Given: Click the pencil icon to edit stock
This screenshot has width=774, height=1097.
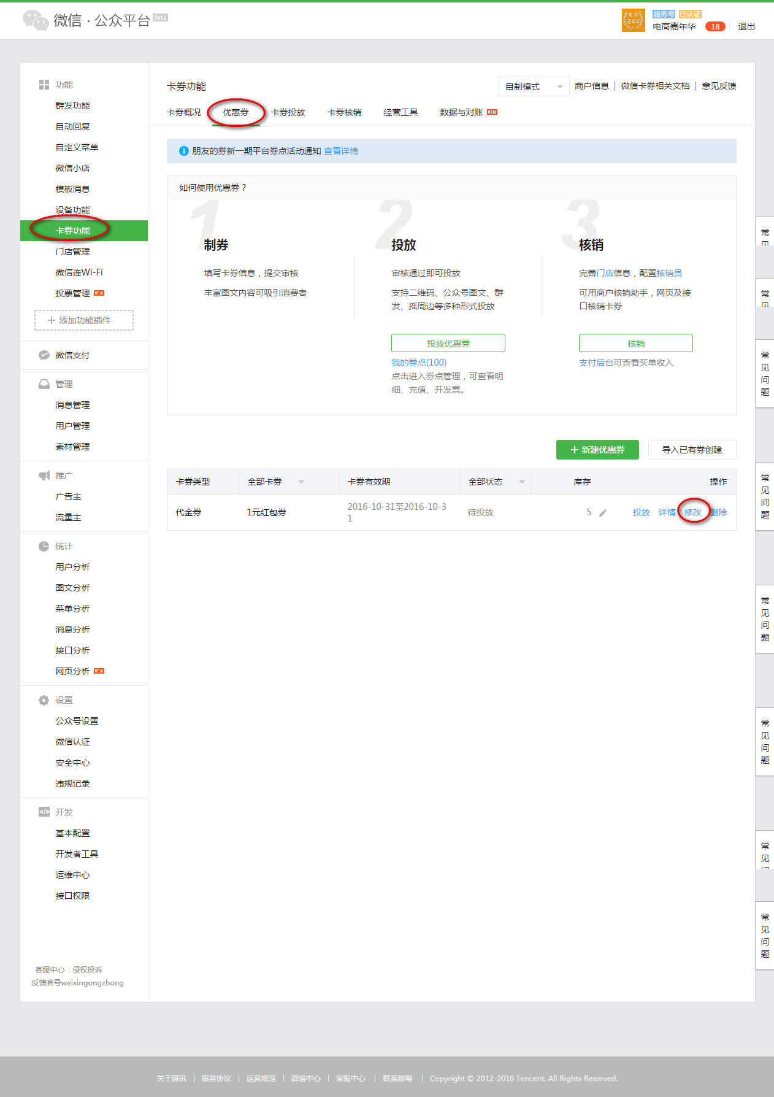Looking at the screenshot, I should (x=603, y=512).
